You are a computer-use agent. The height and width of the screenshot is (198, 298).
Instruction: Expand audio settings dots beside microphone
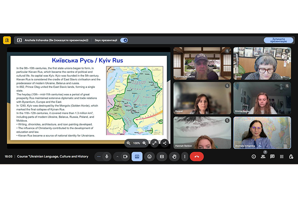[99, 156]
